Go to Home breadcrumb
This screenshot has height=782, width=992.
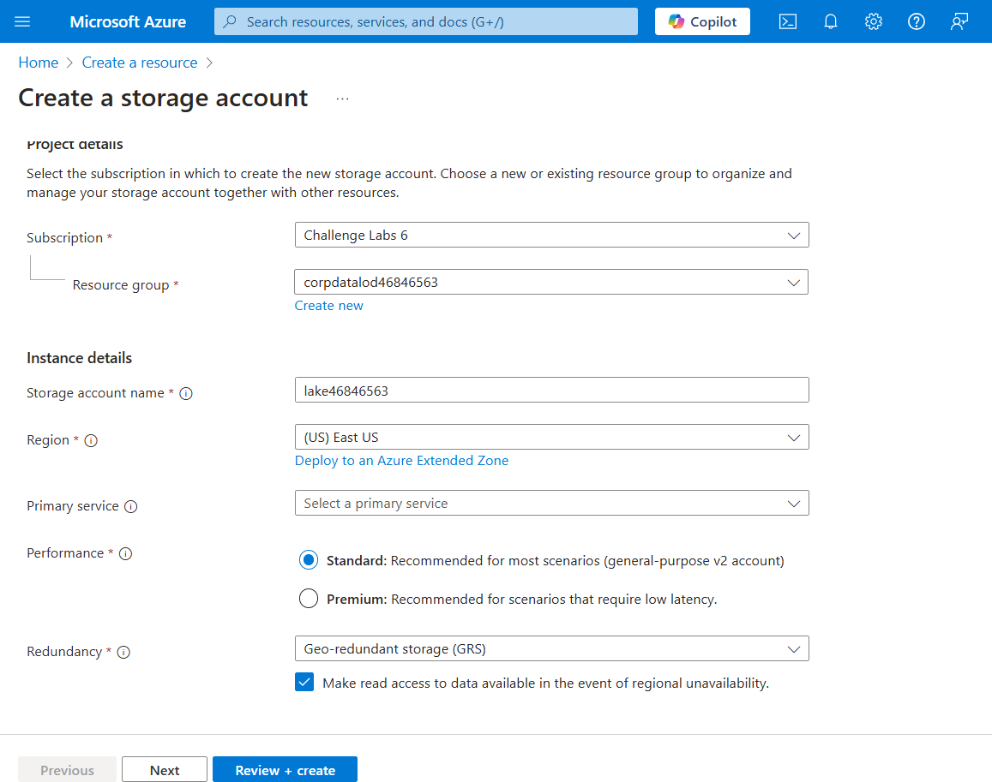point(39,63)
